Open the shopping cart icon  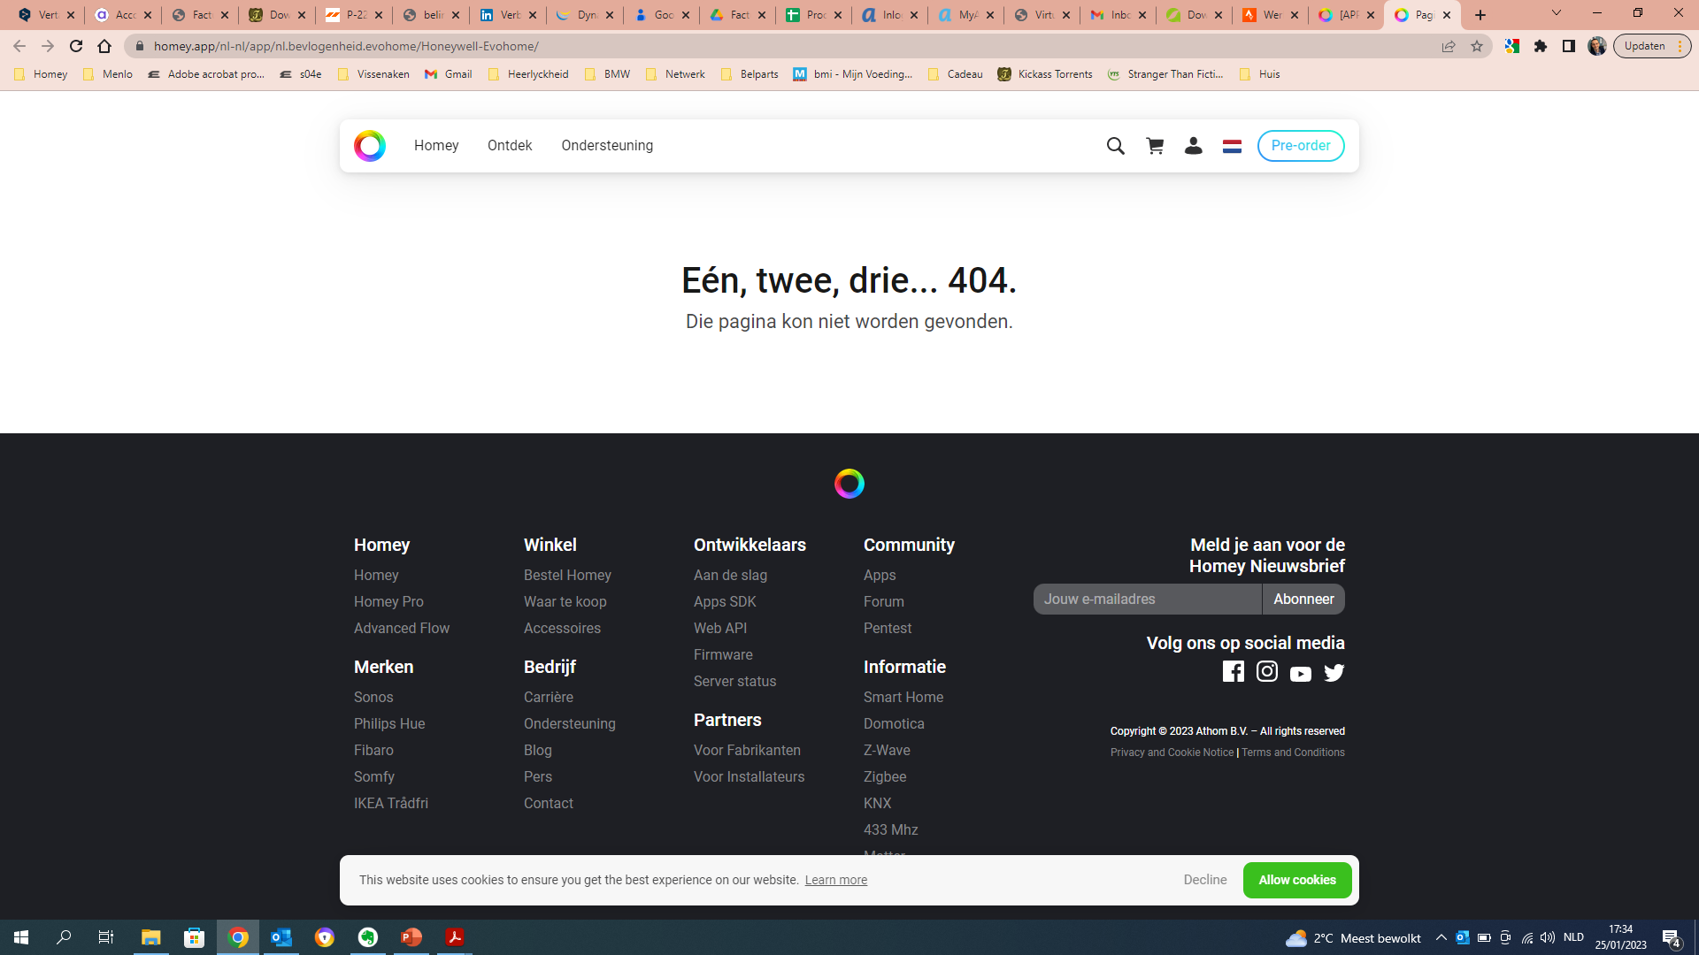pyautogui.click(x=1155, y=146)
